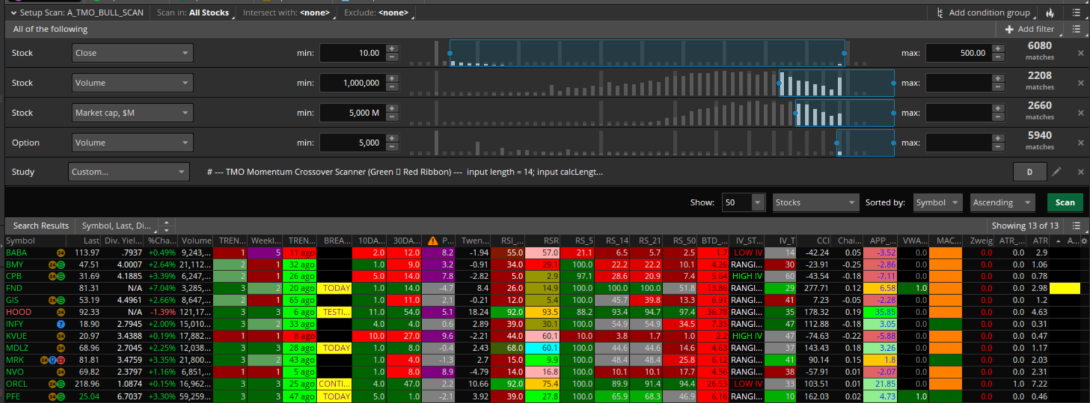Sort by the Volume column header

[197, 241]
